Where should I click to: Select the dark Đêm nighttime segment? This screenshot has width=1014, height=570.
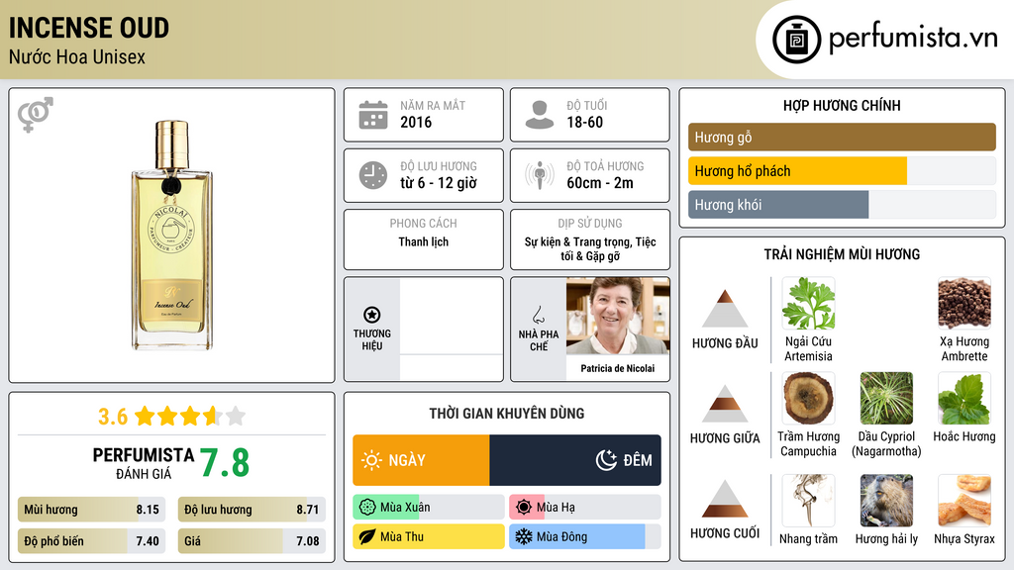(x=575, y=460)
